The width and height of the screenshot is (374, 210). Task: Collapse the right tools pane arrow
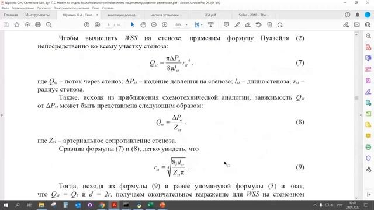click(x=361, y=116)
